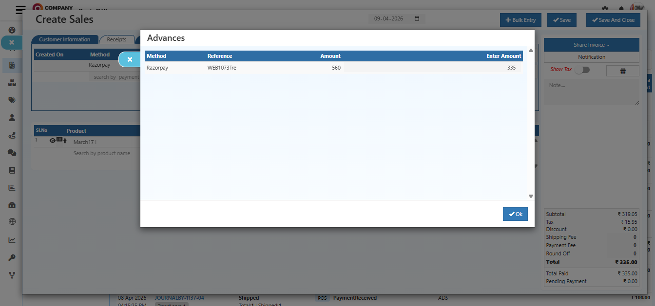The height and width of the screenshot is (306, 655).
Task: Select the tags sidebar icon
Action: click(x=12, y=100)
